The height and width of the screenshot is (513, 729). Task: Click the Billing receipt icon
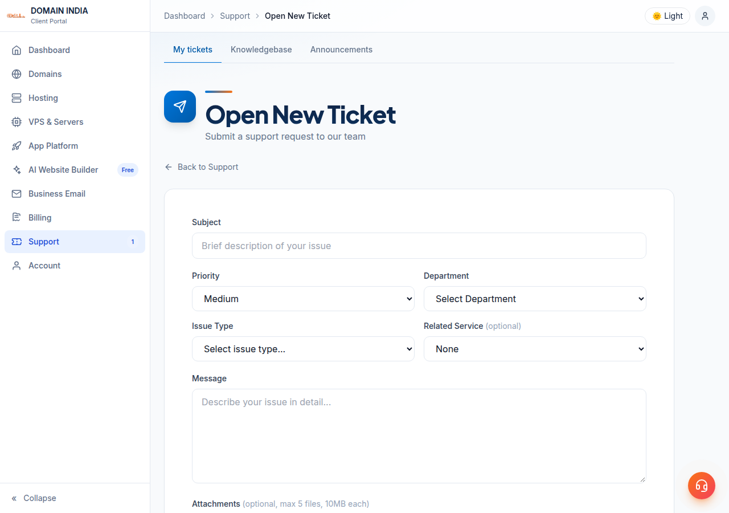click(17, 218)
